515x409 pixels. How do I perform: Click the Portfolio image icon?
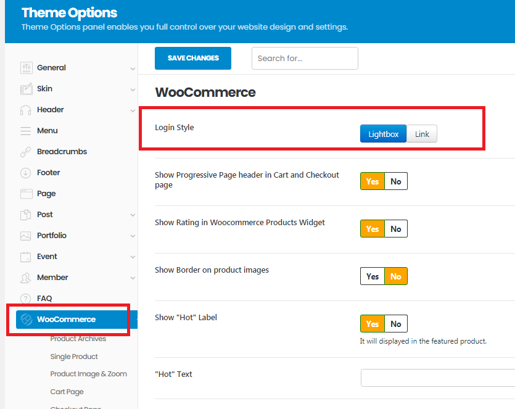[x=26, y=236]
